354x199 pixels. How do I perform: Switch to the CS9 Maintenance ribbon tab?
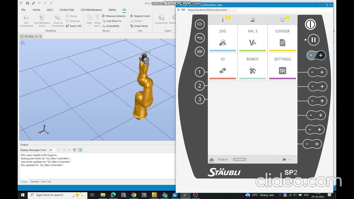pyautogui.click(x=91, y=10)
